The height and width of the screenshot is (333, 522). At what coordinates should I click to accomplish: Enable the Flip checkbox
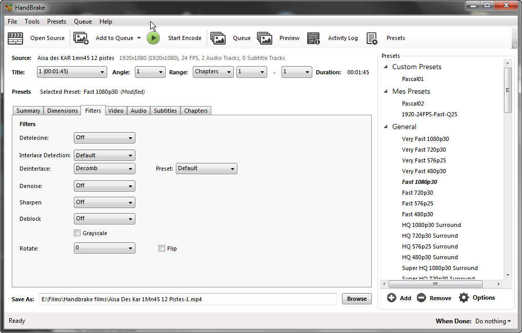click(162, 248)
